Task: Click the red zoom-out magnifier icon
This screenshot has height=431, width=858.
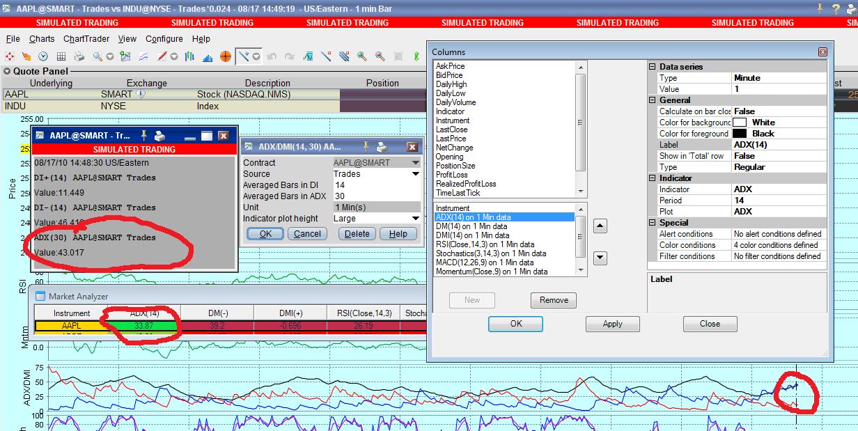Action: (x=380, y=56)
